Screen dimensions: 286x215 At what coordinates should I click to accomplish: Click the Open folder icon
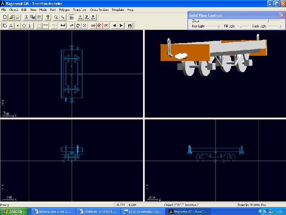point(11,17)
